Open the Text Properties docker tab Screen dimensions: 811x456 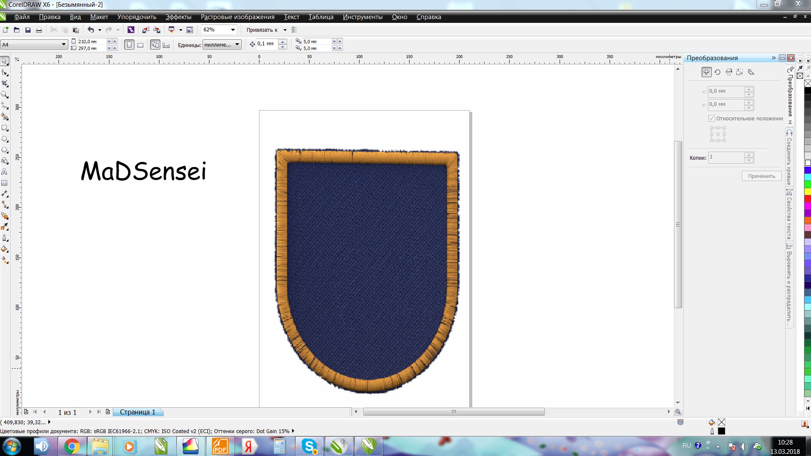(x=789, y=214)
